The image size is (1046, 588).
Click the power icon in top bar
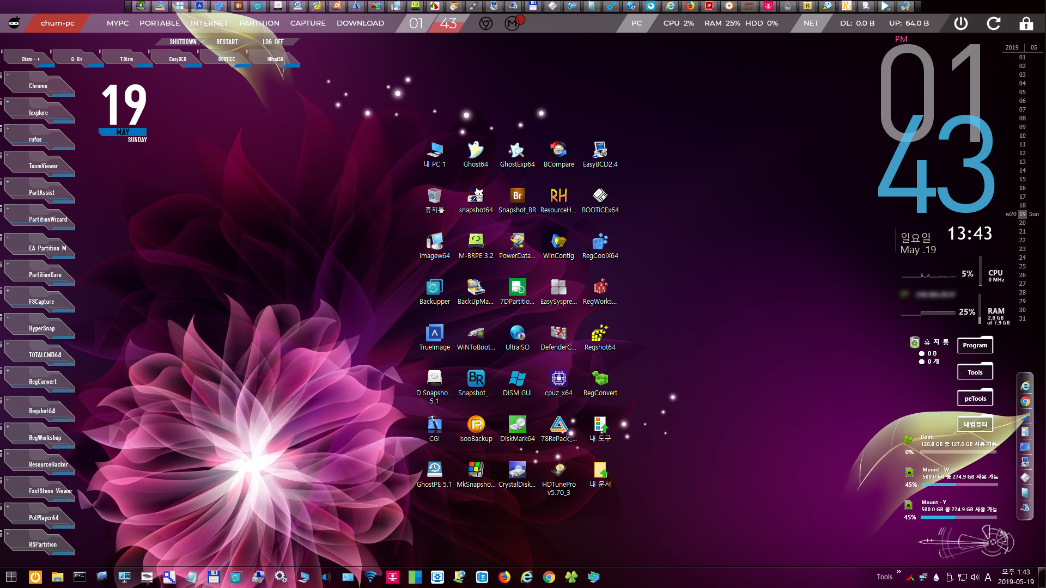[x=961, y=23]
